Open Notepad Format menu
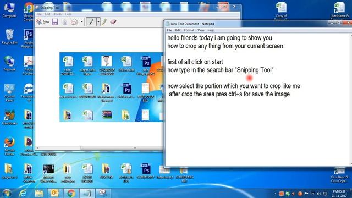This screenshot has height=198, width=352. point(189,30)
